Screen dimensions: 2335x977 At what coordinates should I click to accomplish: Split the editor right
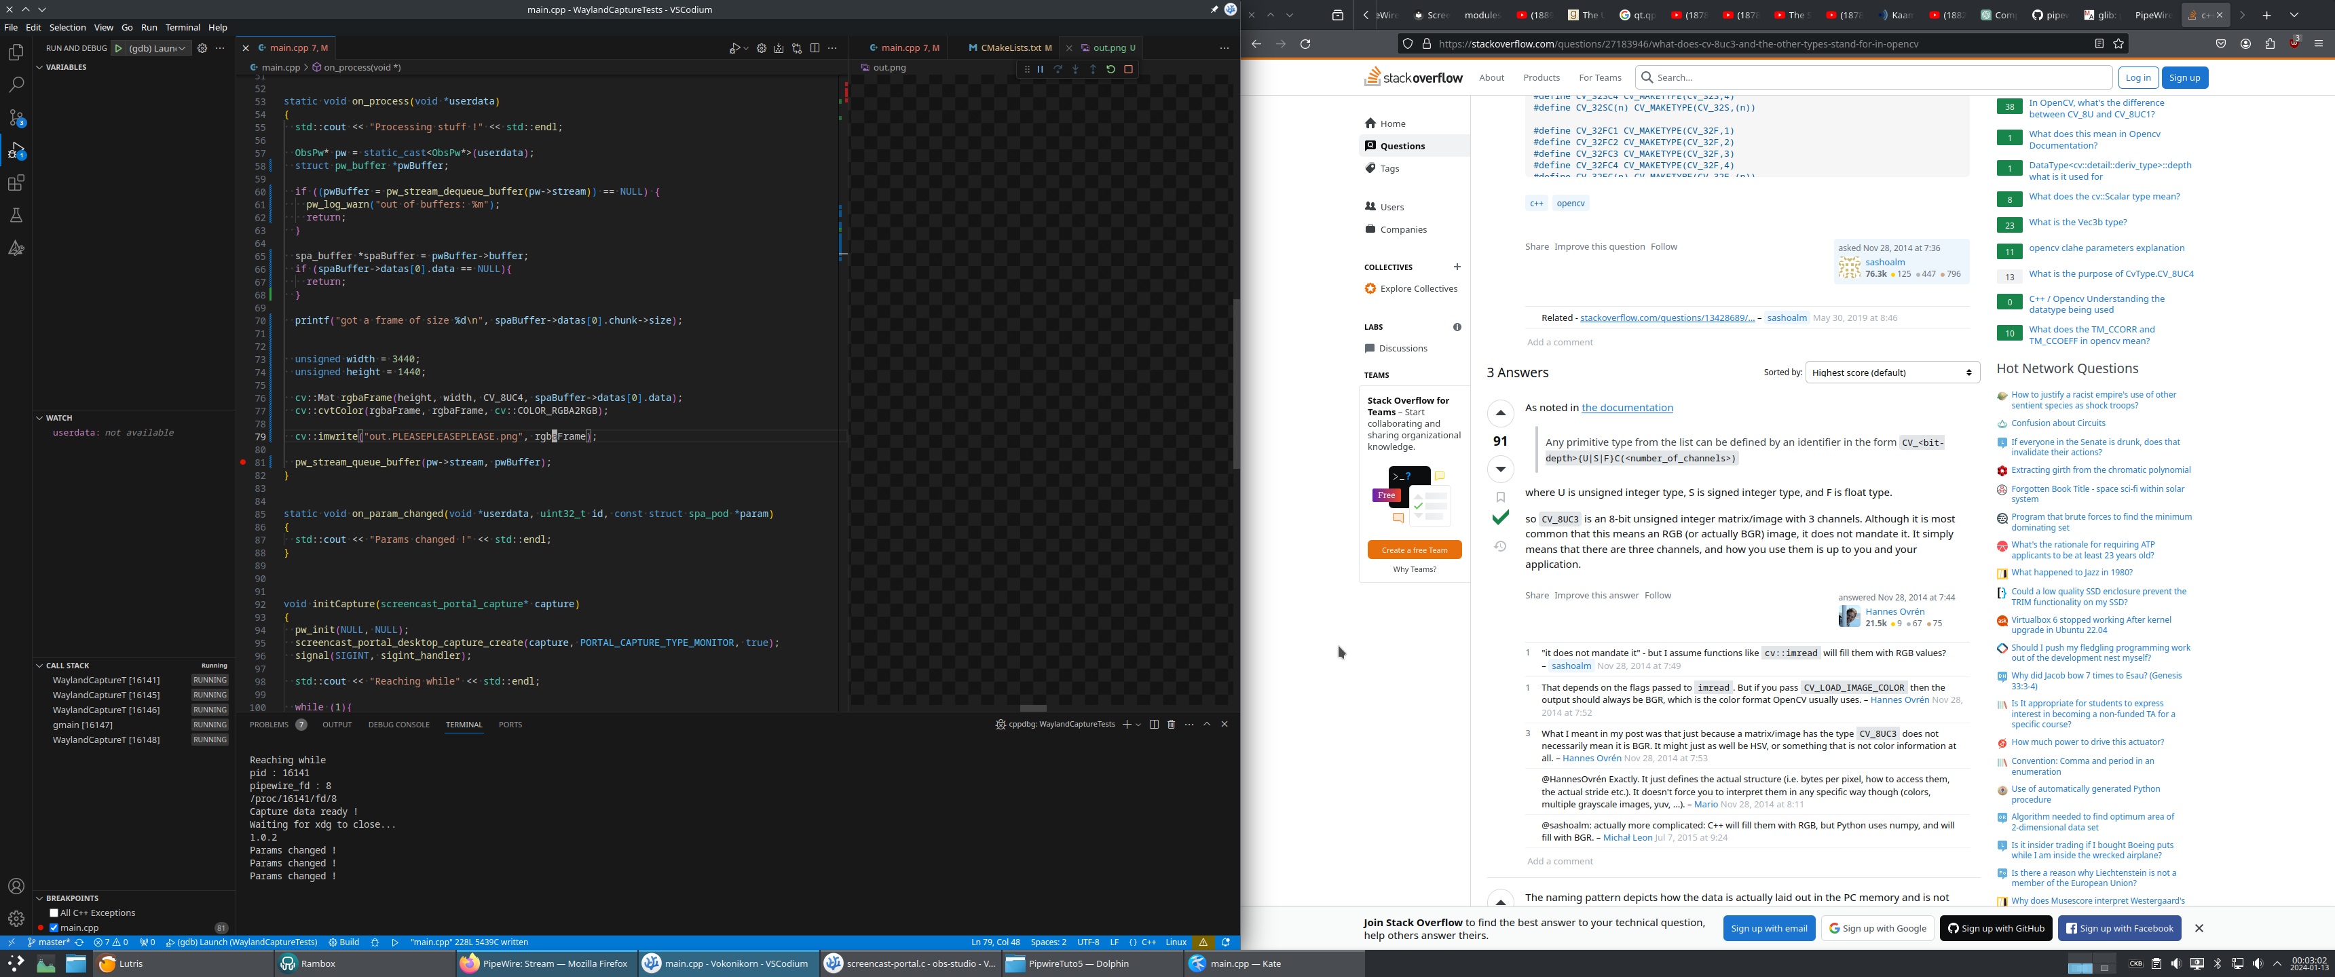pos(814,48)
